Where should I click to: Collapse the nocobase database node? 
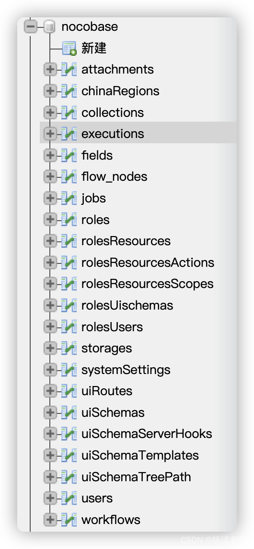pos(30,26)
